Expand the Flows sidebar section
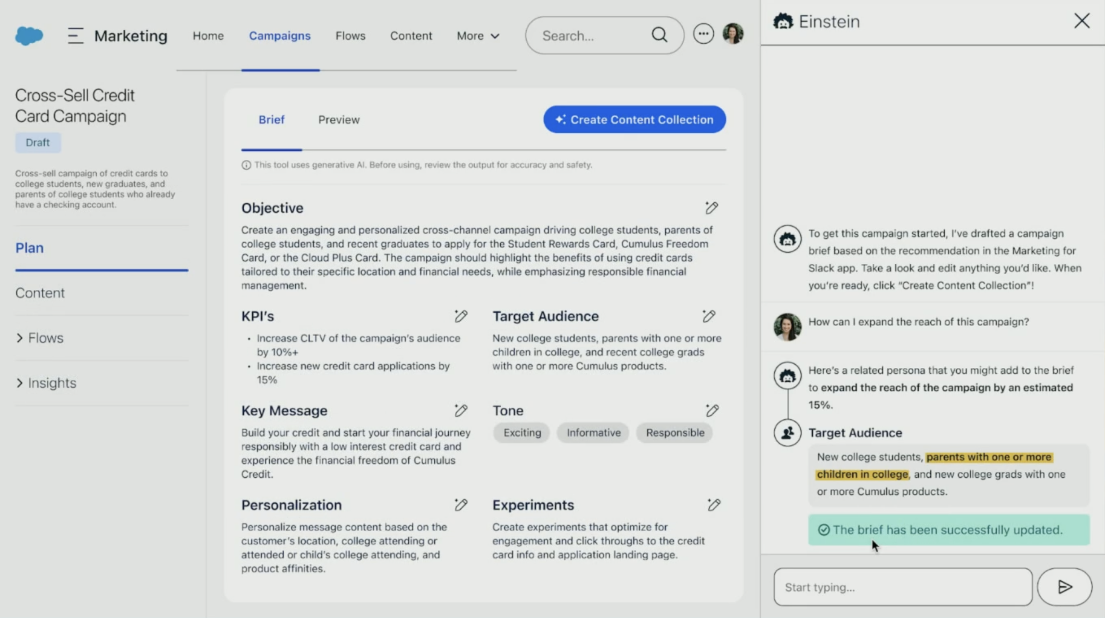Screen dimensions: 1105x618 [x=39, y=338]
